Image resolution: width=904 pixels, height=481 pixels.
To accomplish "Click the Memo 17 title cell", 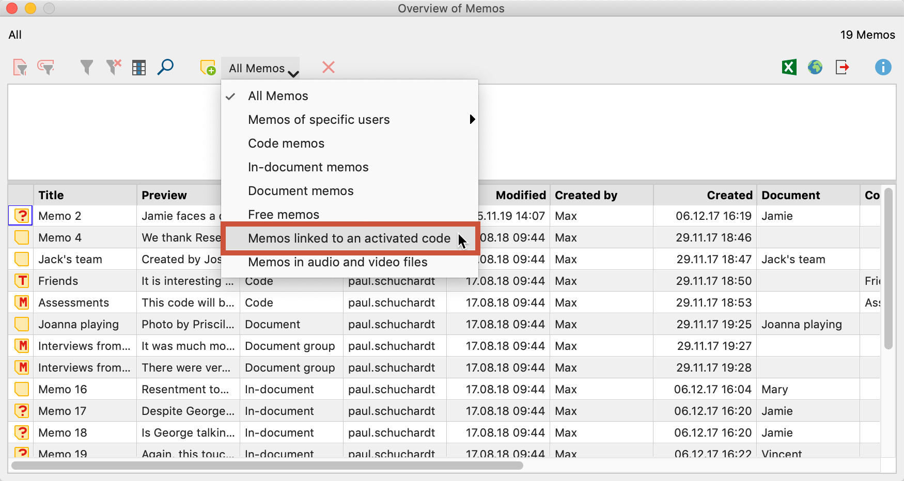I will [85, 411].
